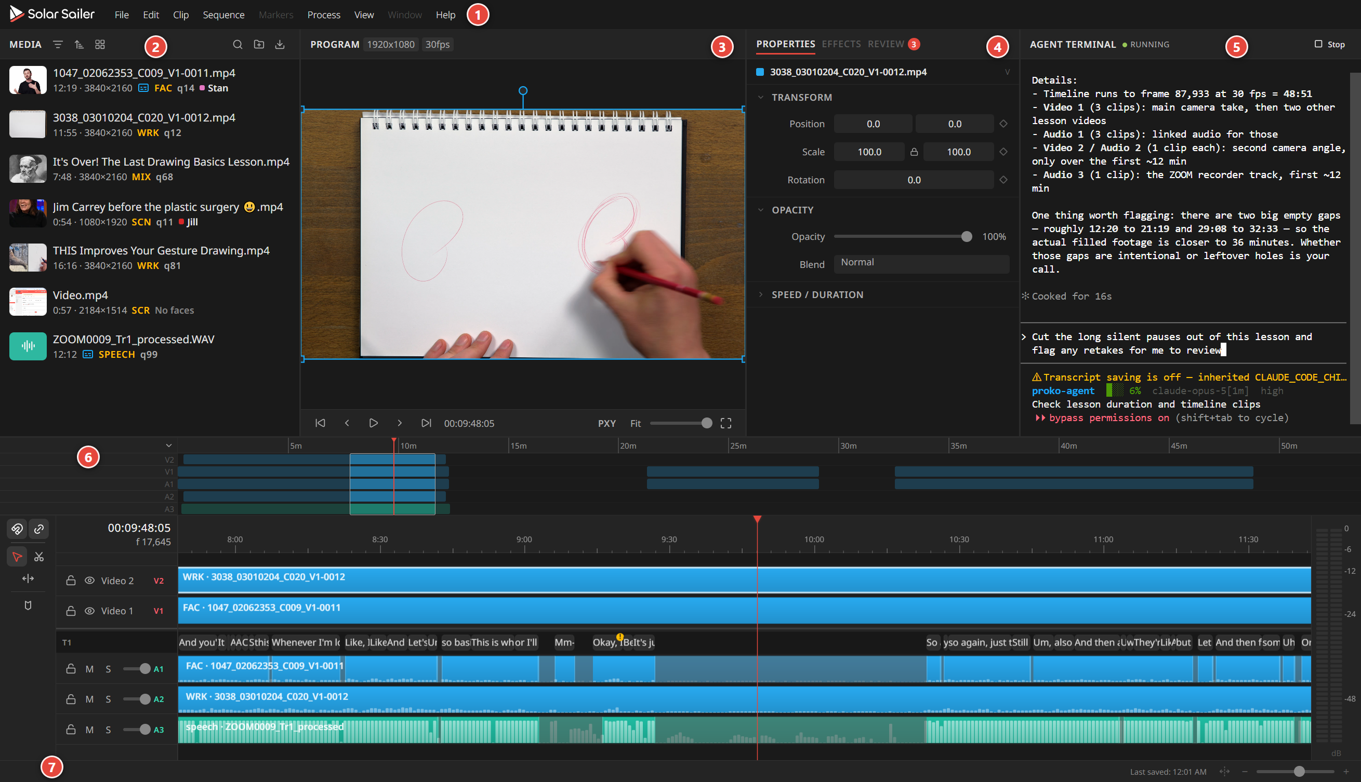Image resolution: width=1361 pixels, height=782 pixels.
Task: Open the View menu
Action: point(364,15)
